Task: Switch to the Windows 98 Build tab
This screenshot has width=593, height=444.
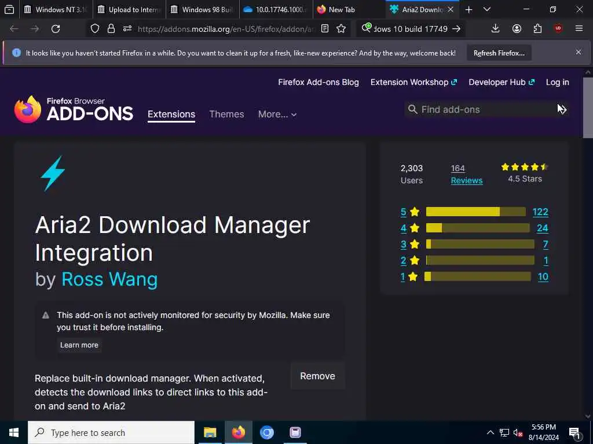Action: click(202, 9)
